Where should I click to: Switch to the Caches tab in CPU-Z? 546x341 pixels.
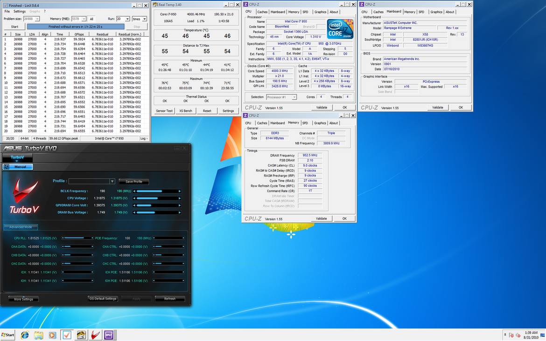click(x=262, y=12)
